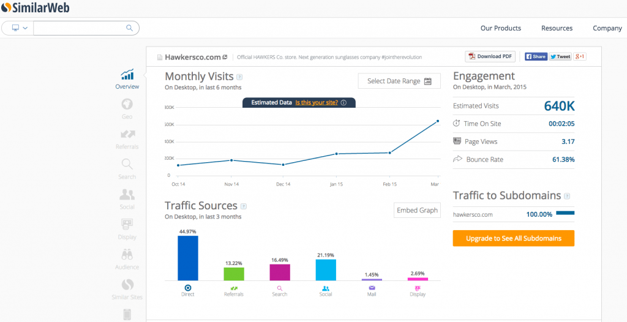Click the Audience binoculars icon

[127, 255]
